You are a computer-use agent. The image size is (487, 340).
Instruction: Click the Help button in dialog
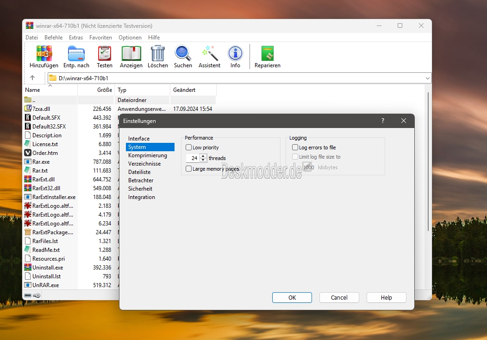[387, 297]
